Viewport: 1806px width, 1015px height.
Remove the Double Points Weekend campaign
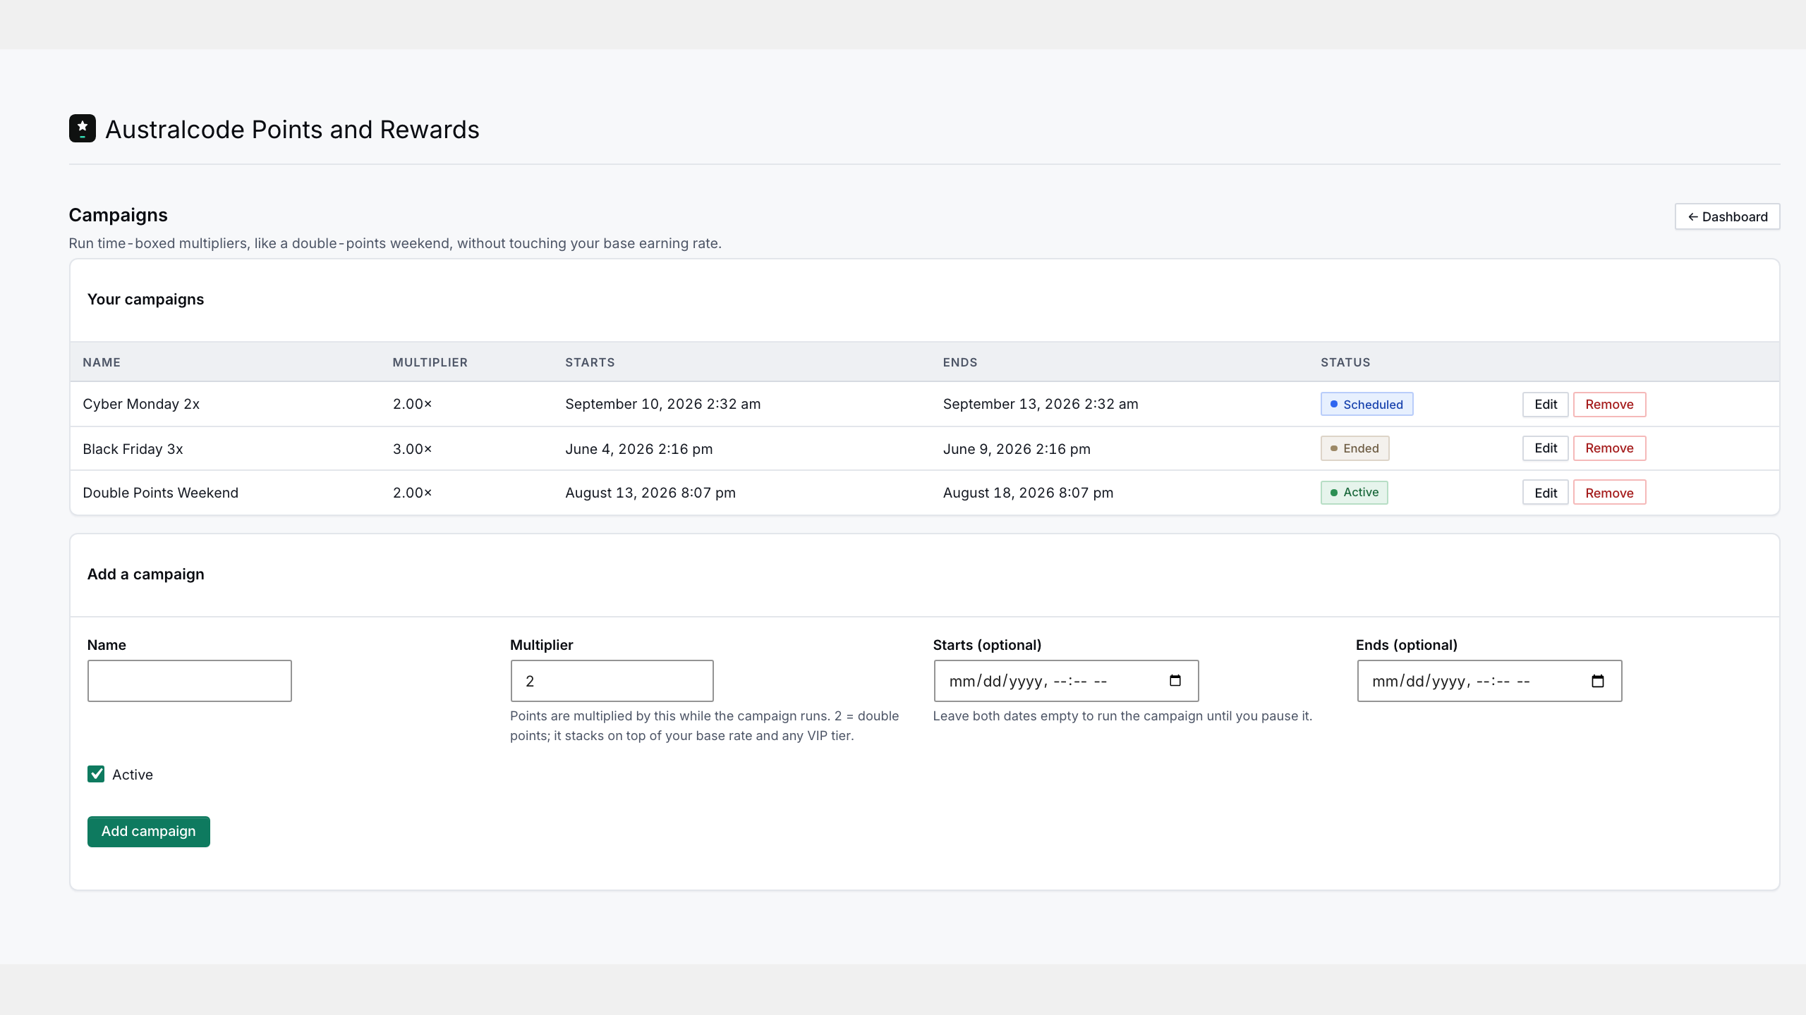click(x=1609, y=493)
